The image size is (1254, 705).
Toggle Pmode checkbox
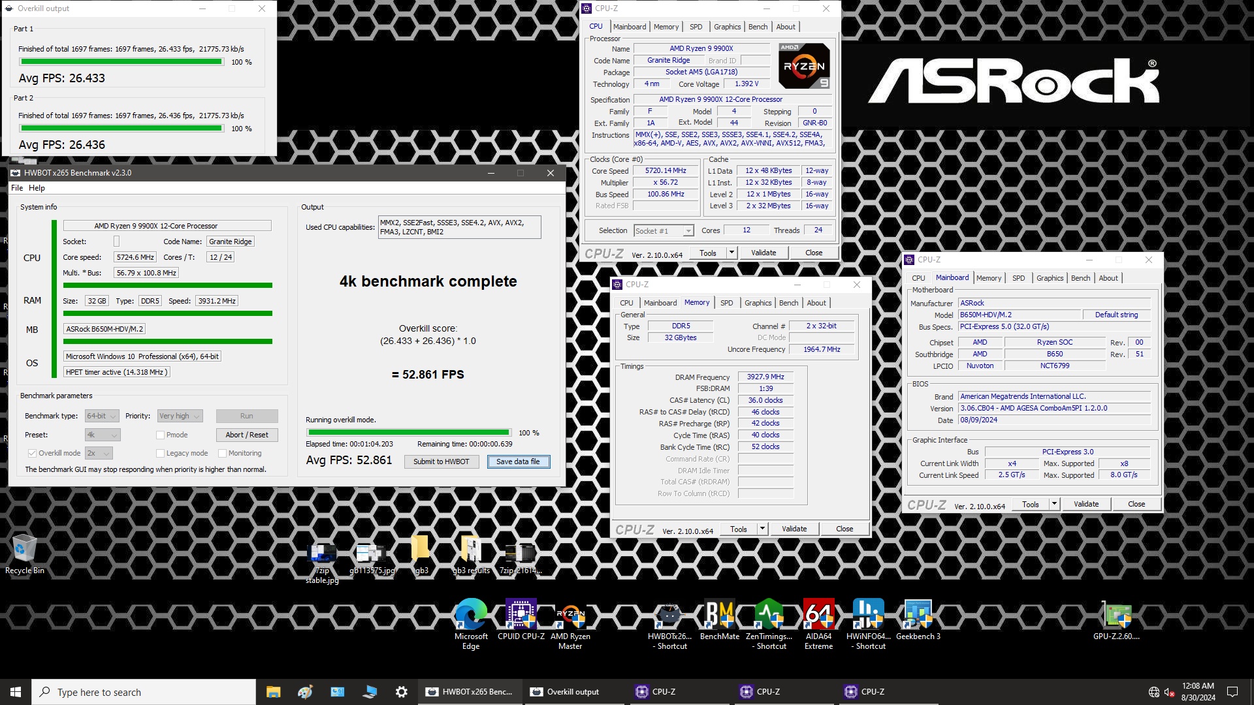[160, 435]
